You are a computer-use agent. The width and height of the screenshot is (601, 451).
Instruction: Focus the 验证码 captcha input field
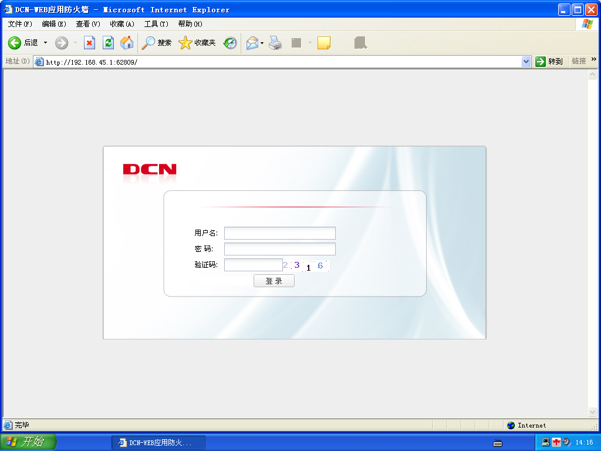pos(254,265)
